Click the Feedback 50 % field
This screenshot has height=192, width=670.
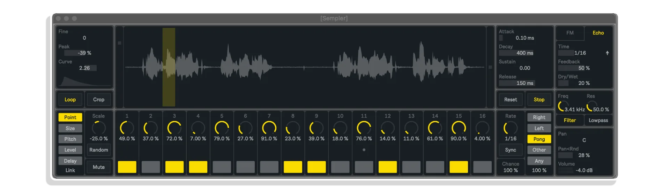(584, 68)
